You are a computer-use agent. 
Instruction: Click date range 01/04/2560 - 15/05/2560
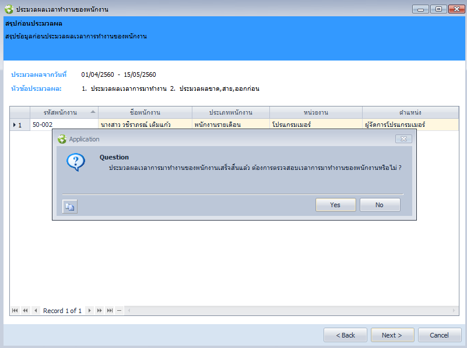click(x=118, y=74)
